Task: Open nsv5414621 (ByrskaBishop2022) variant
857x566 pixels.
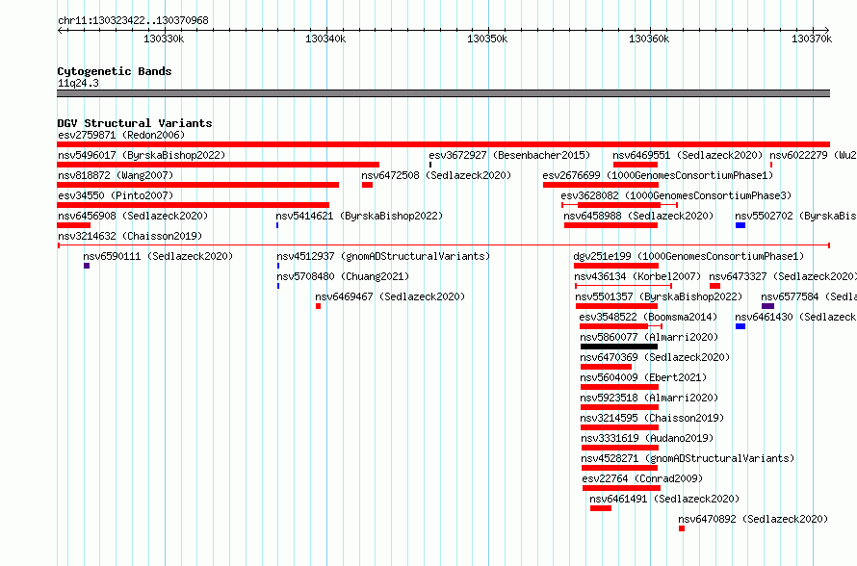Action: (x=359, y=216)
